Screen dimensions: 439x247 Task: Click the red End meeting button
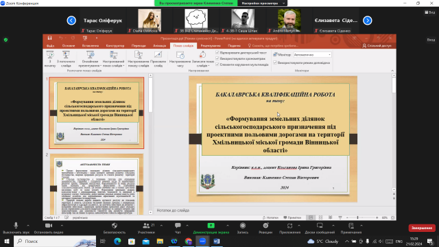[422, 228]
